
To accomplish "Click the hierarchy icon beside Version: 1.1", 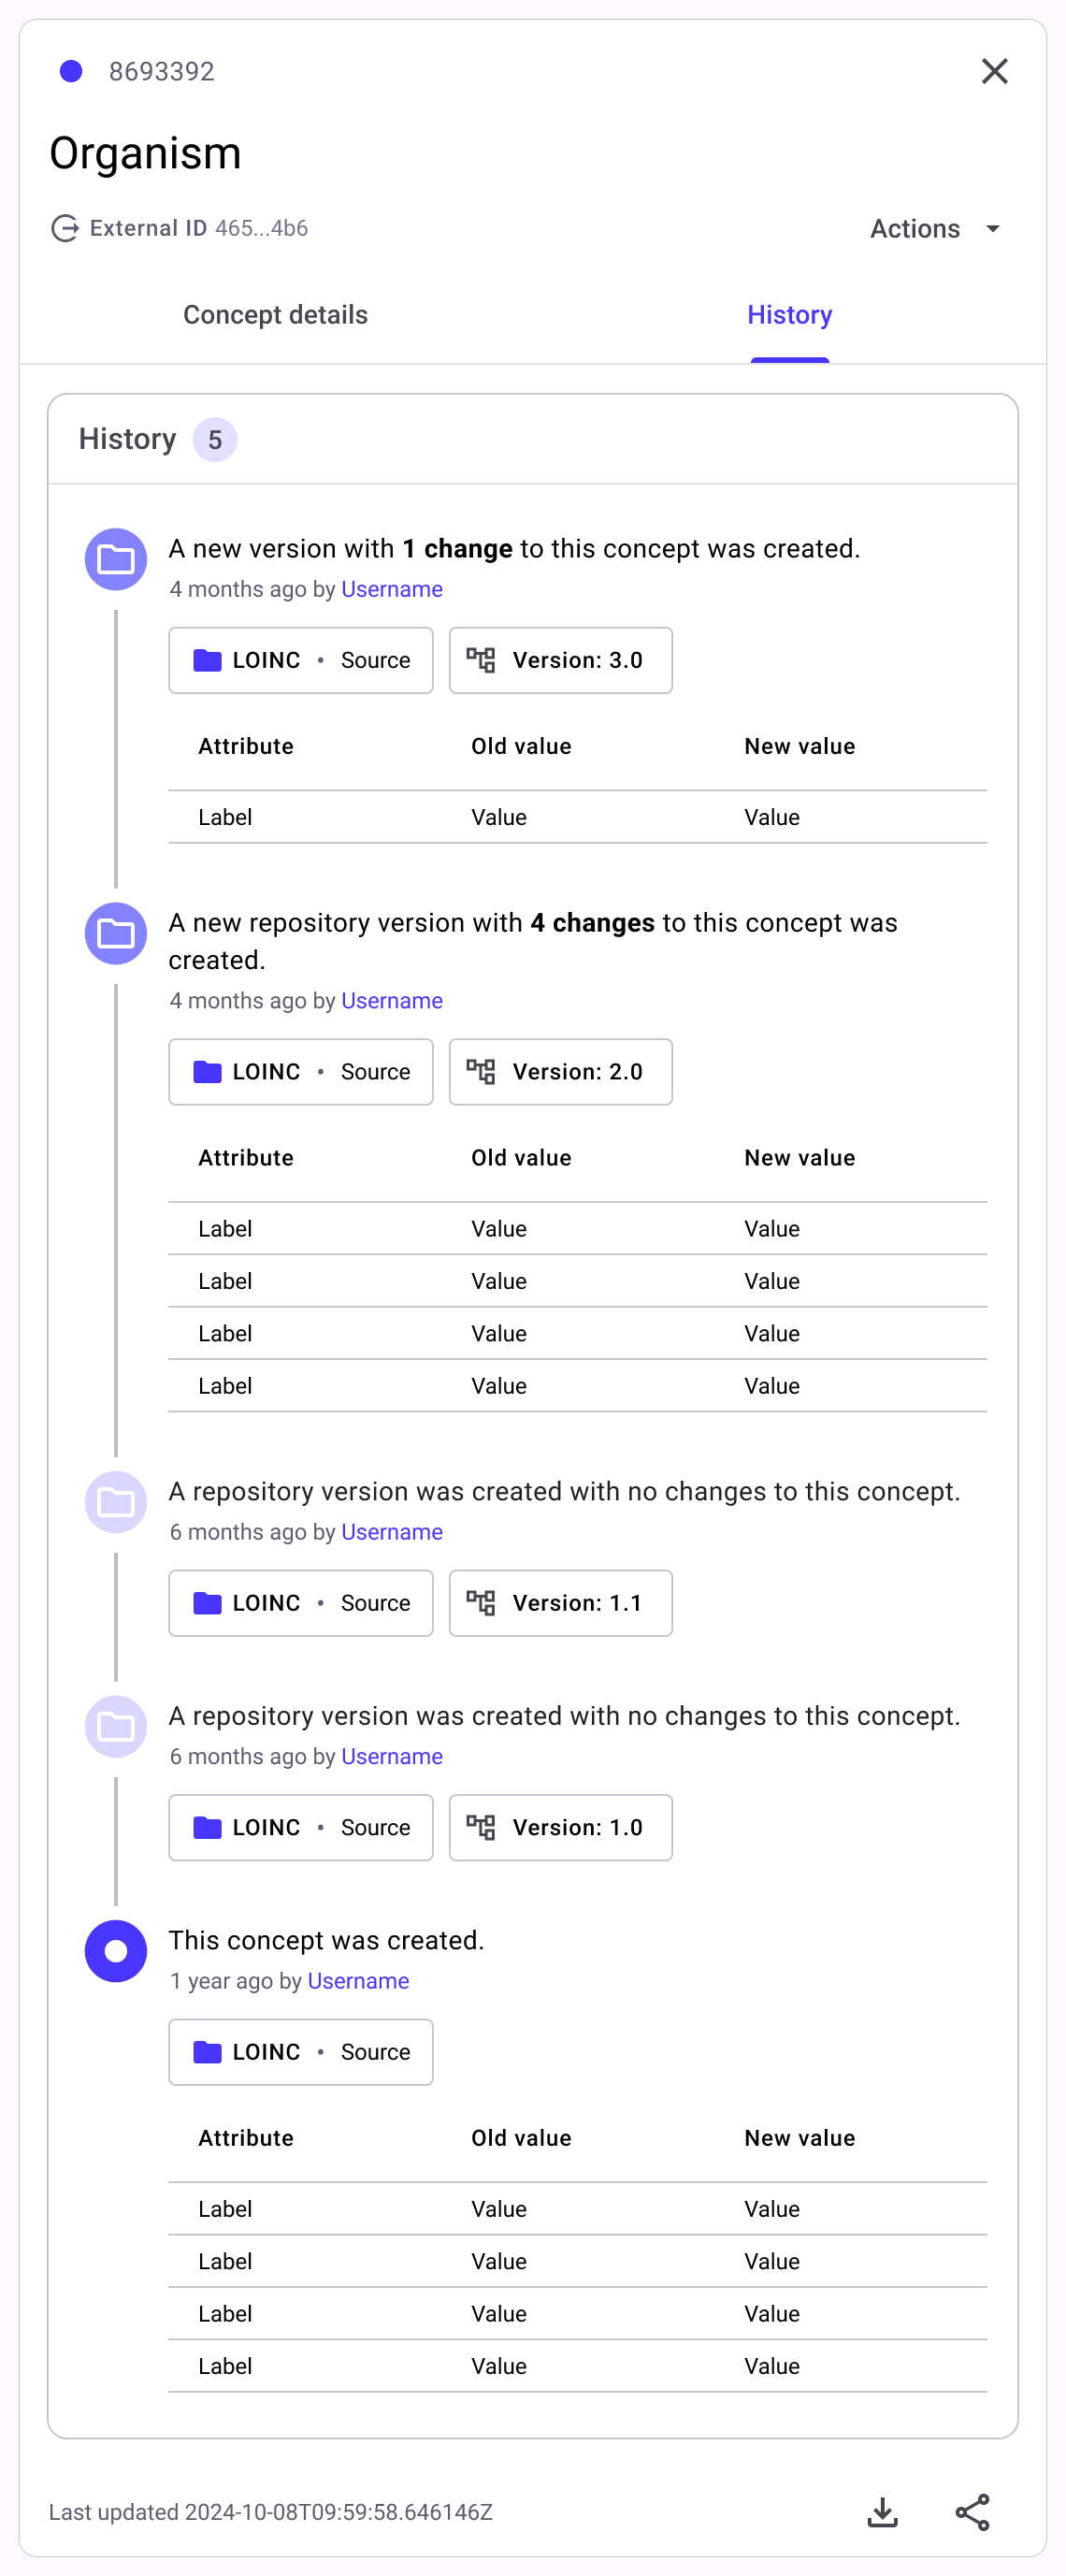I will (481, 1603).
